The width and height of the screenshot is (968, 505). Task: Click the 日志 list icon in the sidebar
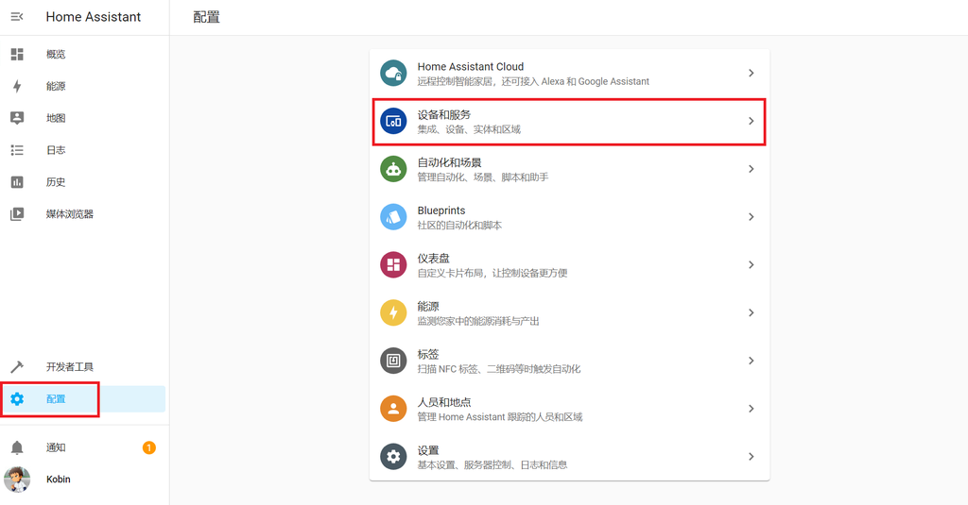[x=17, y=150]
